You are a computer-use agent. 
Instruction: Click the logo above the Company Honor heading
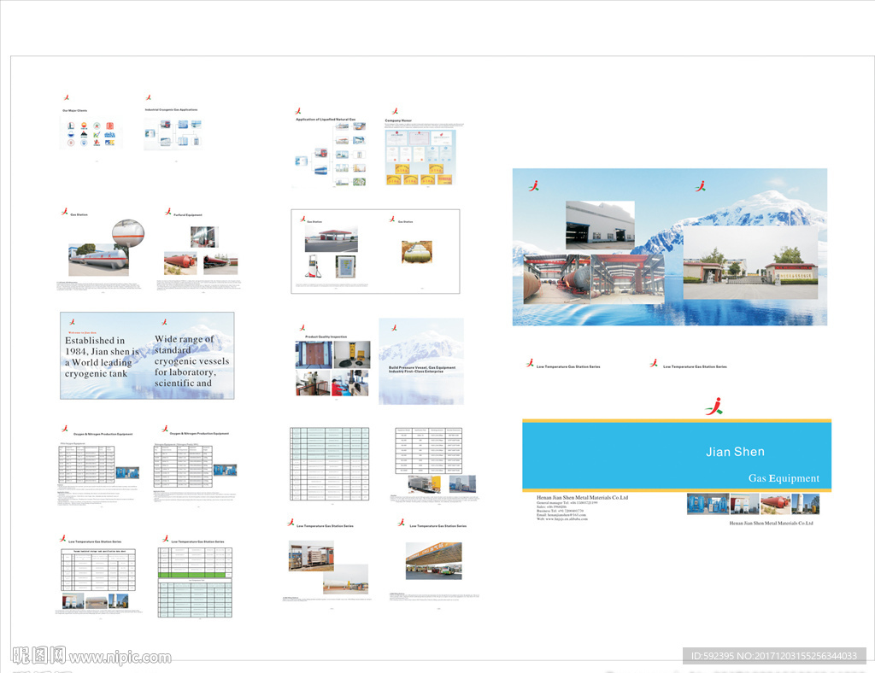(395, 112)
